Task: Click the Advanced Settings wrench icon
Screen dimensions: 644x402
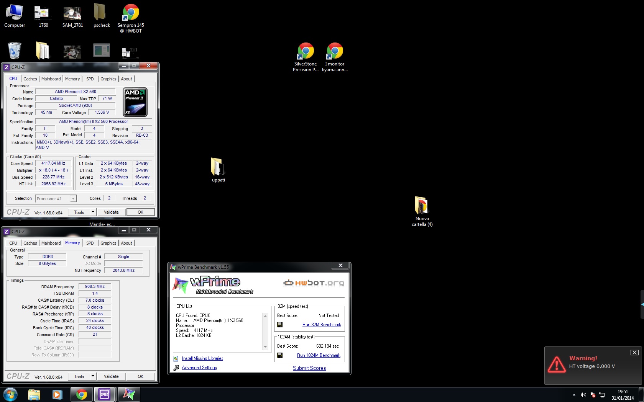Action: (176, 368)
